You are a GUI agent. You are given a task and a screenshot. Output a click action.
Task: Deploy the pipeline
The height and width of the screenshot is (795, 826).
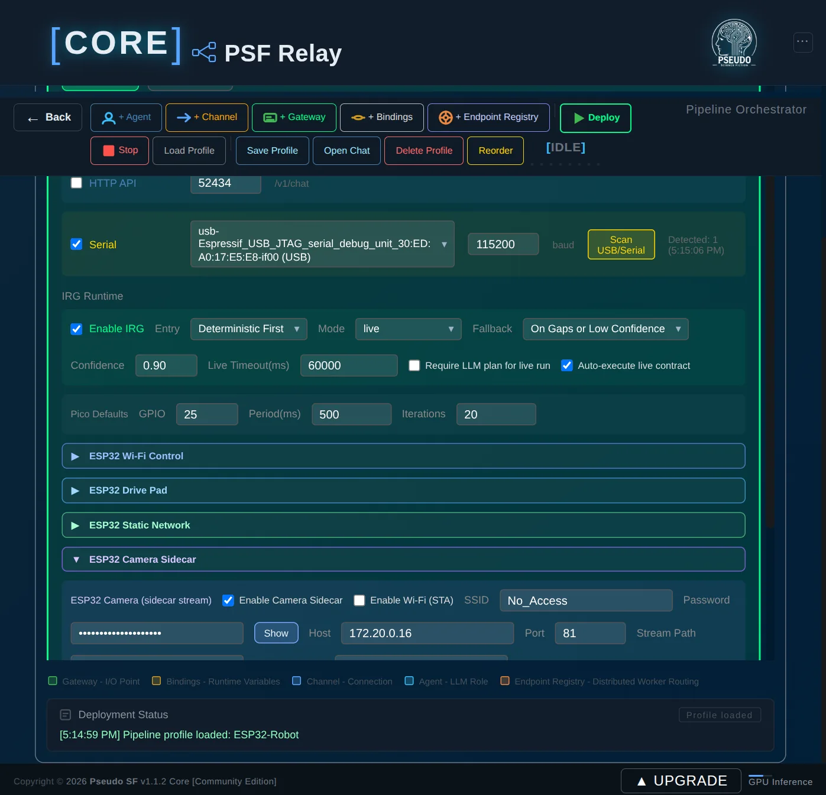pos(595,118)
